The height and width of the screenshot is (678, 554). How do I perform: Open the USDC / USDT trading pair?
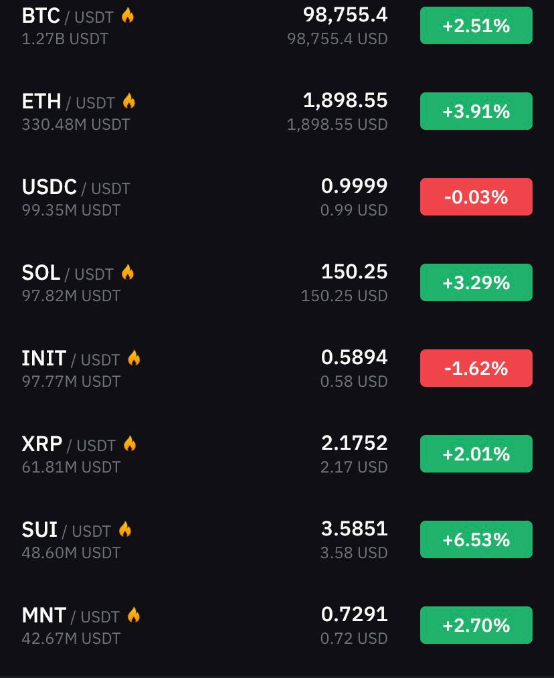point(277,197)
